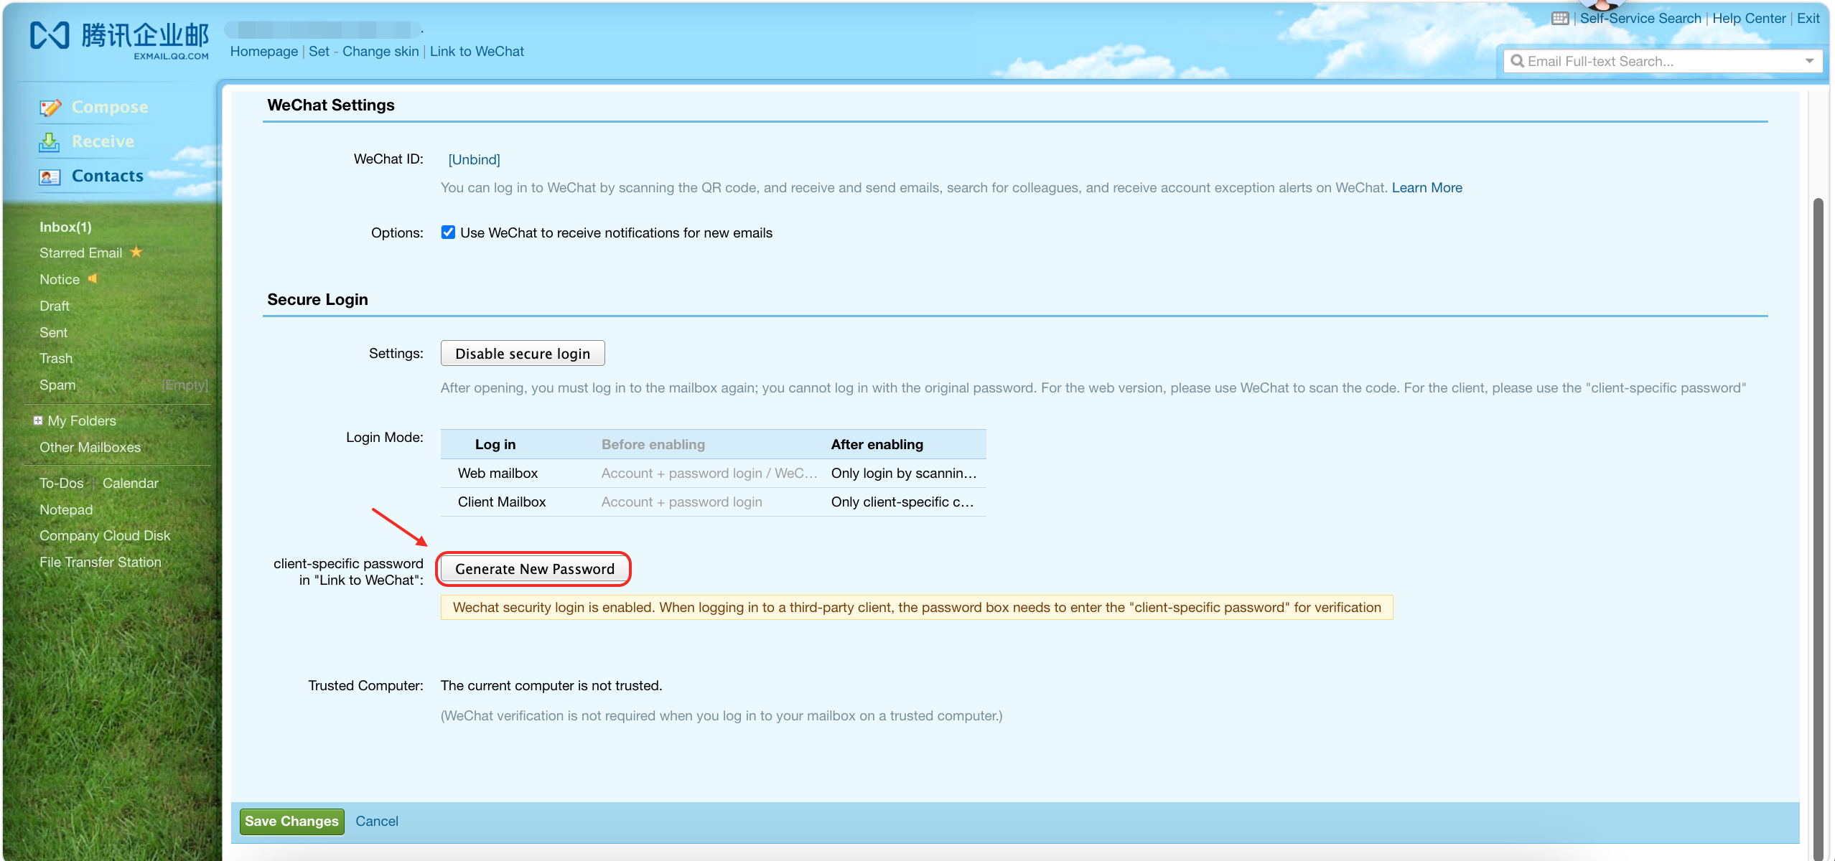This screenshot has height=861, width=1835.
Task: Open Link to WeChat in header
Action: pyautogui.click(x=477, y=51)
